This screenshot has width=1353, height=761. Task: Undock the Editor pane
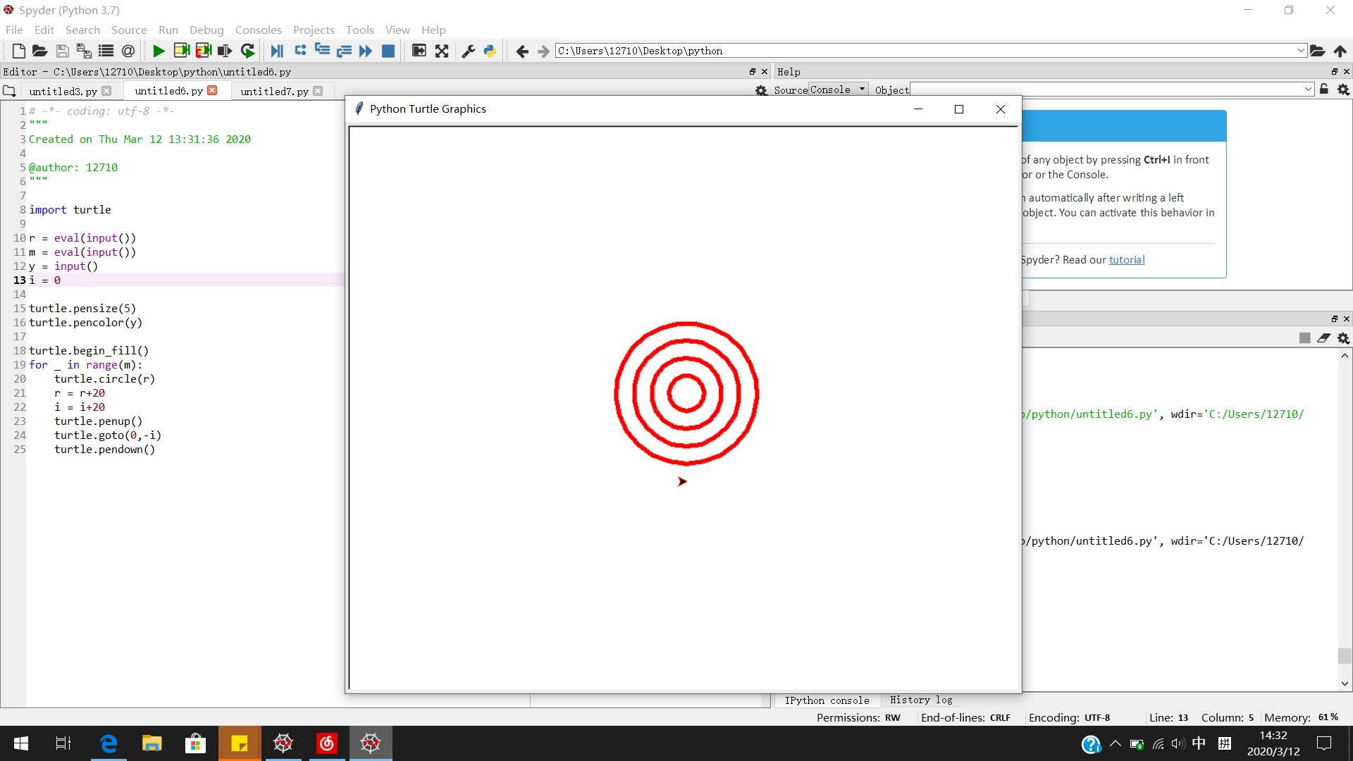[x=752, y=71]
